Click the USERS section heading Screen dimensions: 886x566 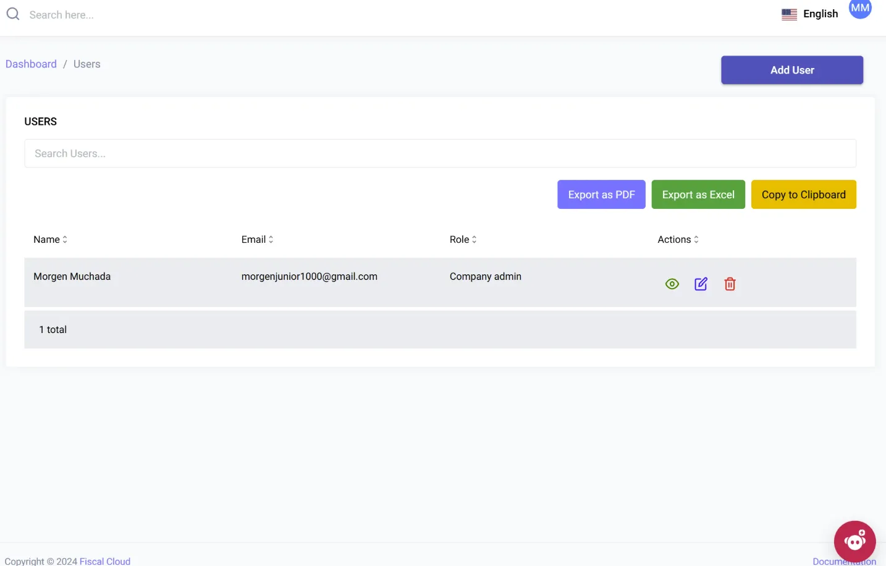41,122
